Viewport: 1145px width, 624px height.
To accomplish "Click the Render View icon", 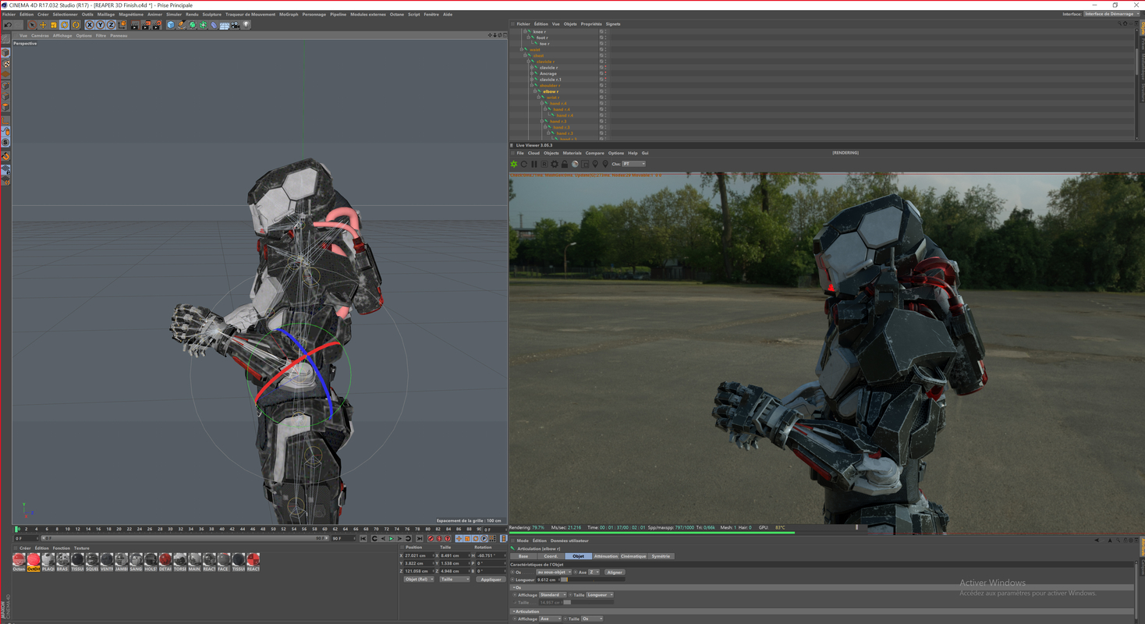I will point(135,25).
